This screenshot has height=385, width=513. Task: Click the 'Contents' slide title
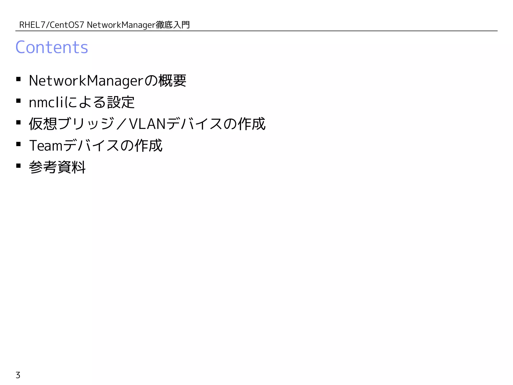[x=52, y=47]
